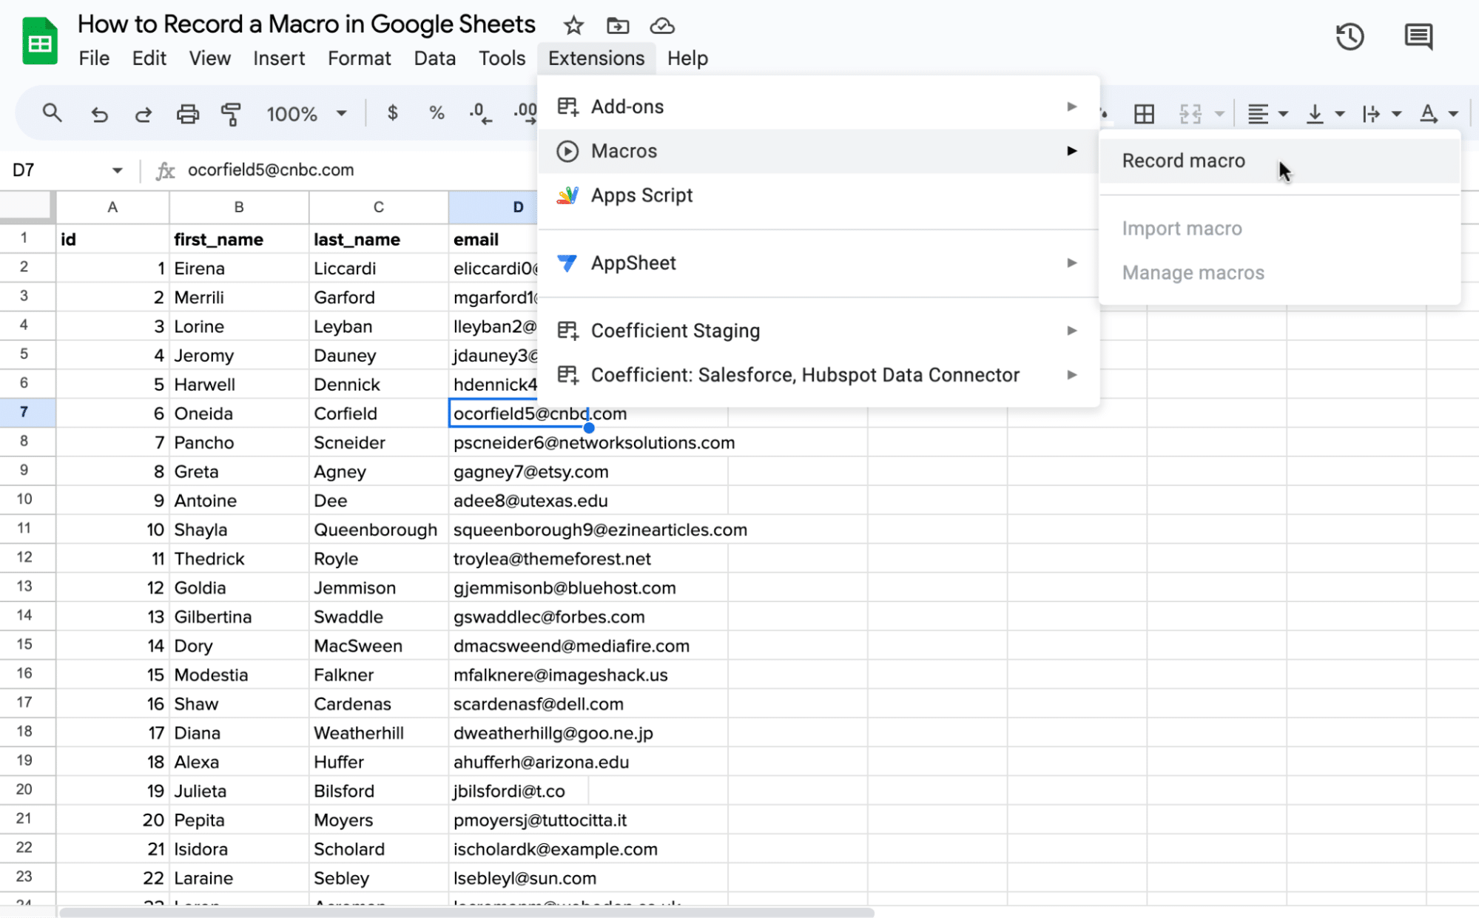
Task: Click the first_name header cell
Action: [239, 239]
